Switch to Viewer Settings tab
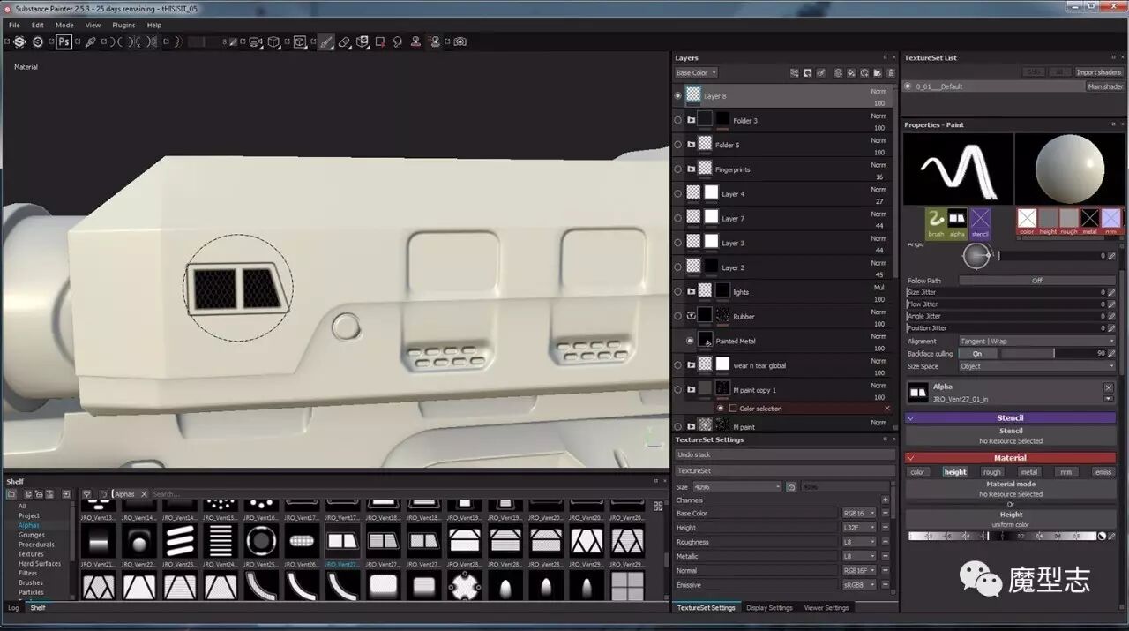This screenshot has height=631, width=1129. pos(826,608)
